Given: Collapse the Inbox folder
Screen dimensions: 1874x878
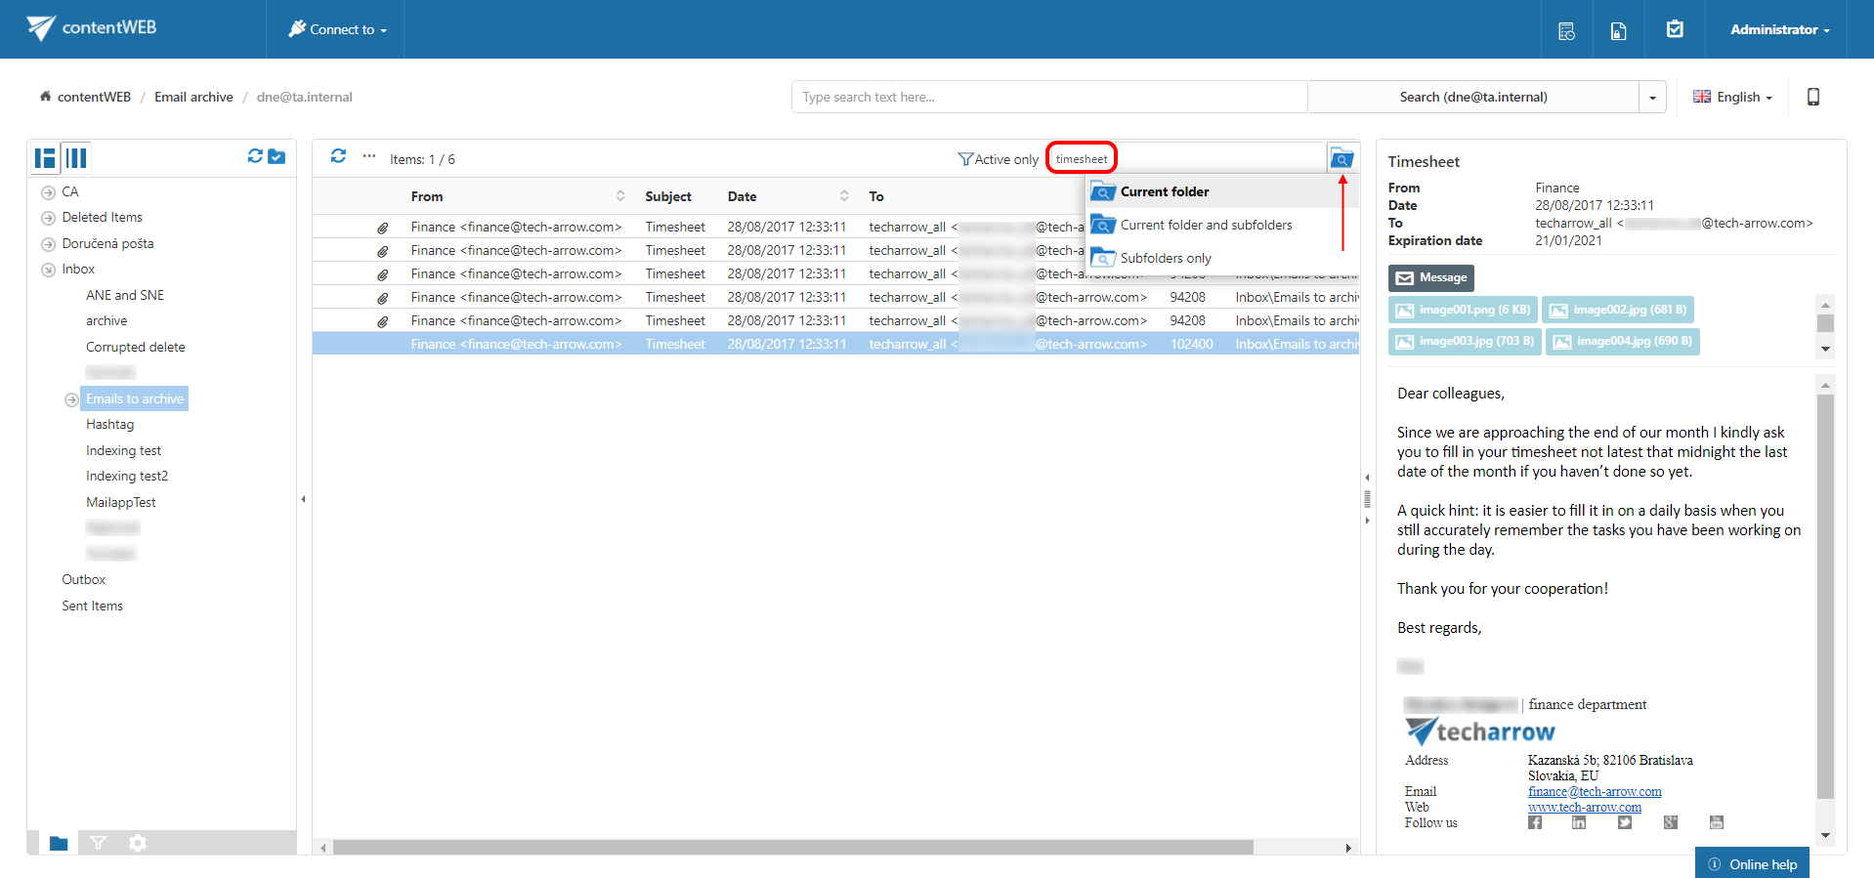Looking at the screenshot, I should click(48, 270).
